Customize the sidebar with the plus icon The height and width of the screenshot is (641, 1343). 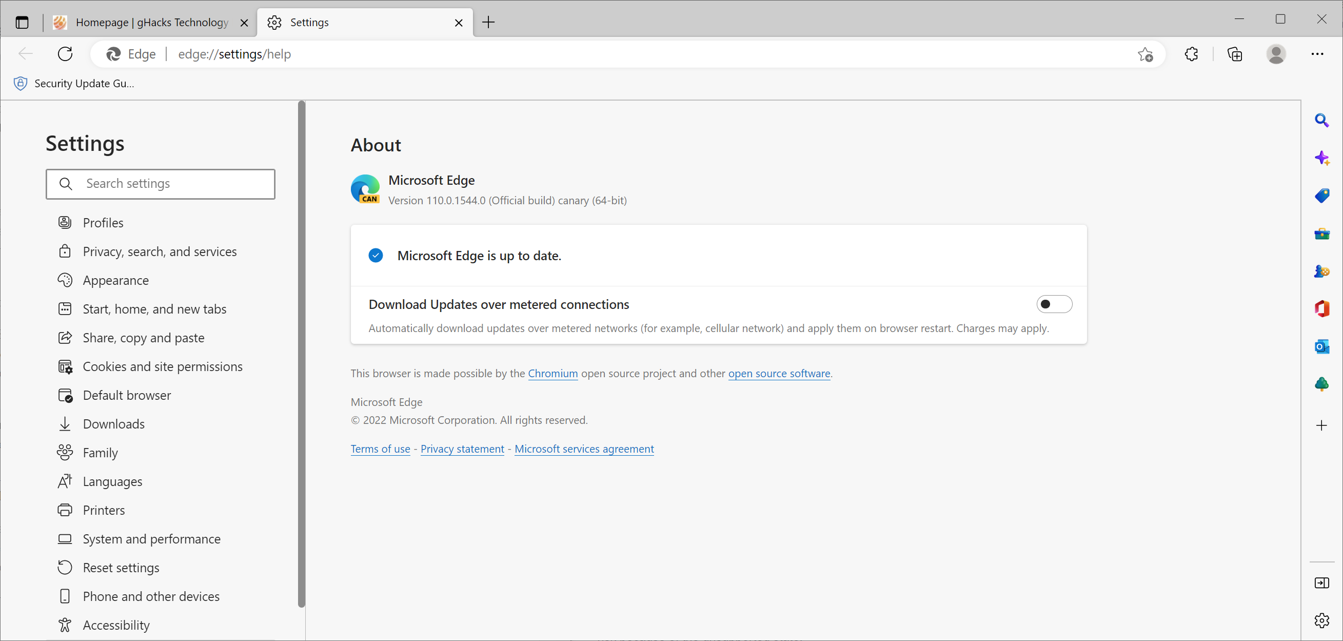pos(1322,425)
